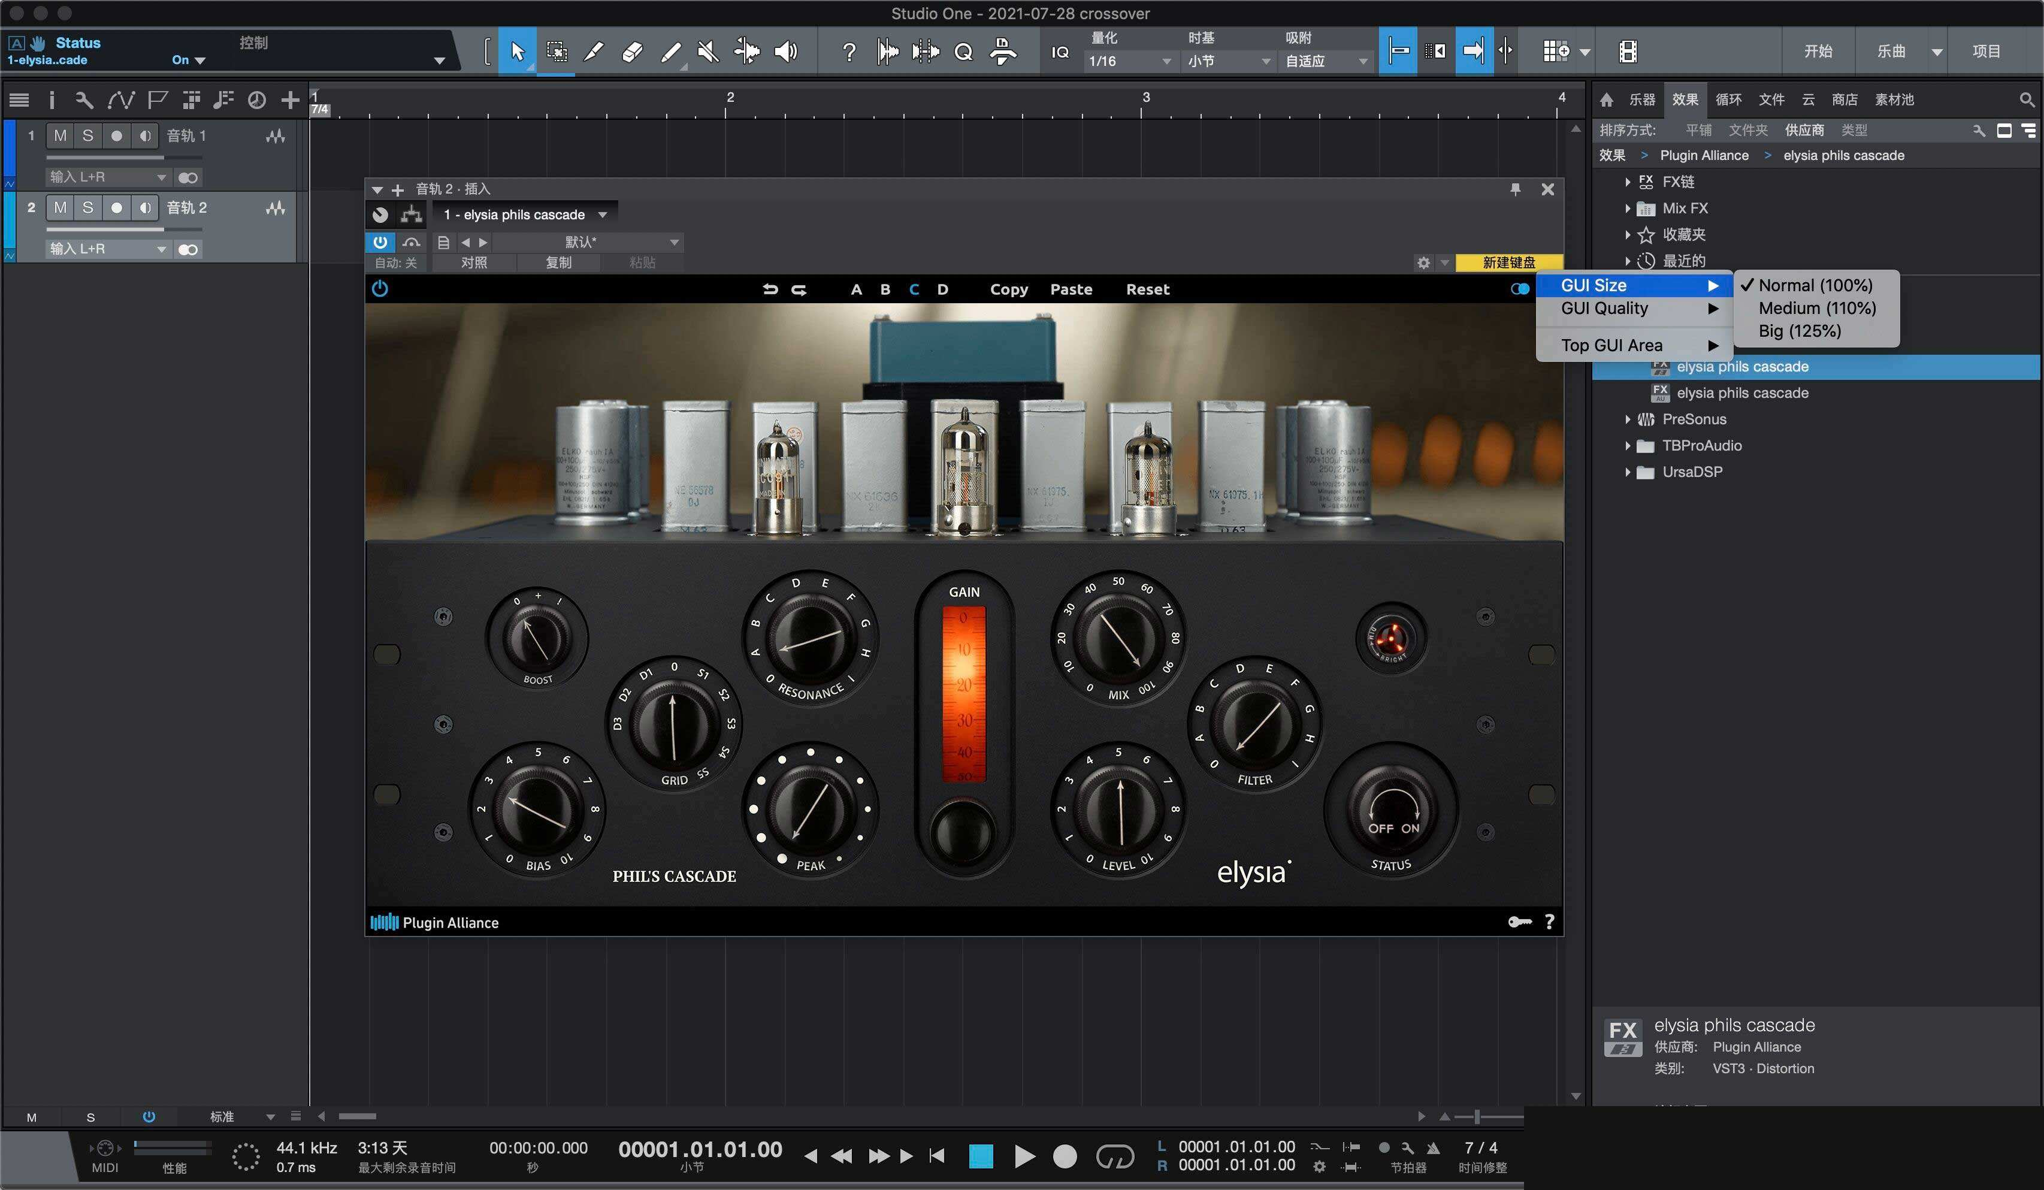Select the Range selection tool

point(557,51)
